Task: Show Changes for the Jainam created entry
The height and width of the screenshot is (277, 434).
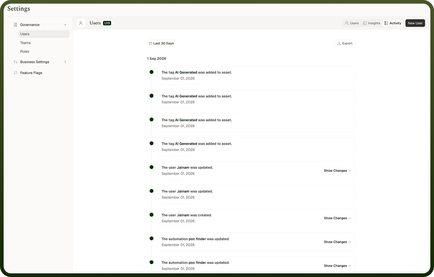Action: tap(337, 218)
